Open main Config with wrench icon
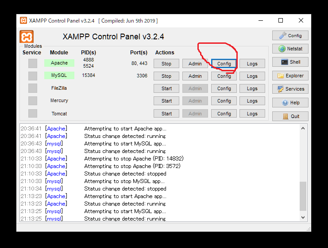This screenshot has height=248, width=328. (290, 35)
